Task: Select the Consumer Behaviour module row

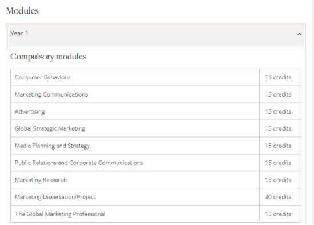Action: [156, 77]
